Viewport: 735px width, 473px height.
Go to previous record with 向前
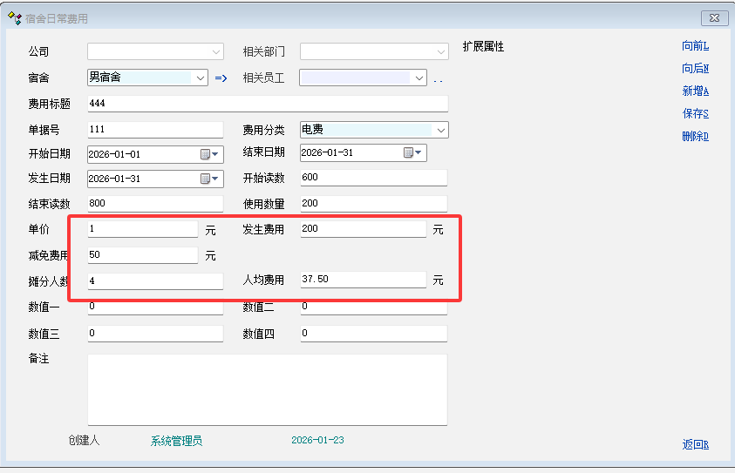[x=695, y=46]
